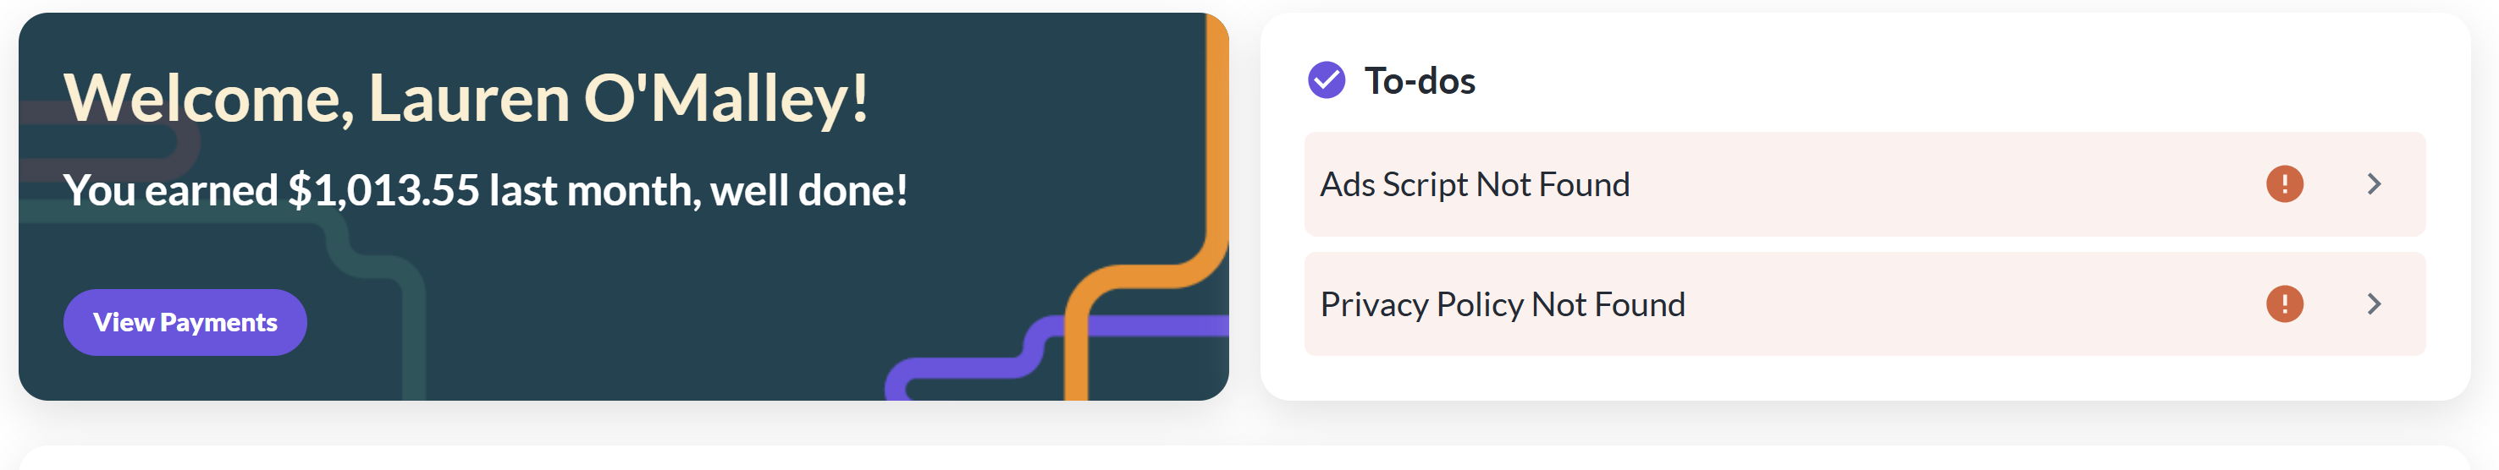2499x470 pixels.
Task: Click empty space inside the Ads Script row
Action: click(1940, 184)
